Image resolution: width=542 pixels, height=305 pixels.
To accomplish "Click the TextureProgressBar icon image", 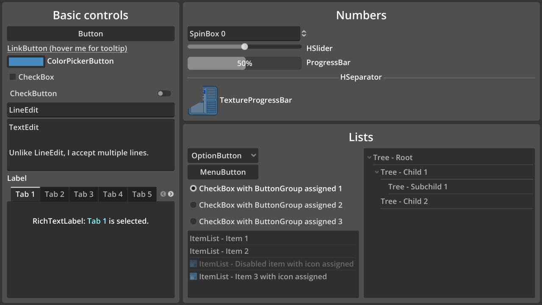I will pos(203,100).
